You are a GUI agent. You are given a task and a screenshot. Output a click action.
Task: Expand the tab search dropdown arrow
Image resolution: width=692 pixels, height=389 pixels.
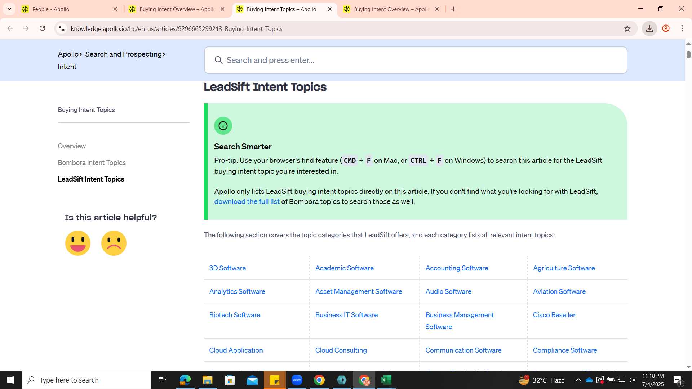(x=9, y=9)
